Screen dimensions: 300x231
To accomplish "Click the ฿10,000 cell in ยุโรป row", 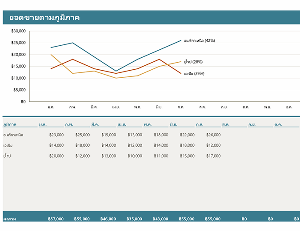I will [x=135, y=156].
